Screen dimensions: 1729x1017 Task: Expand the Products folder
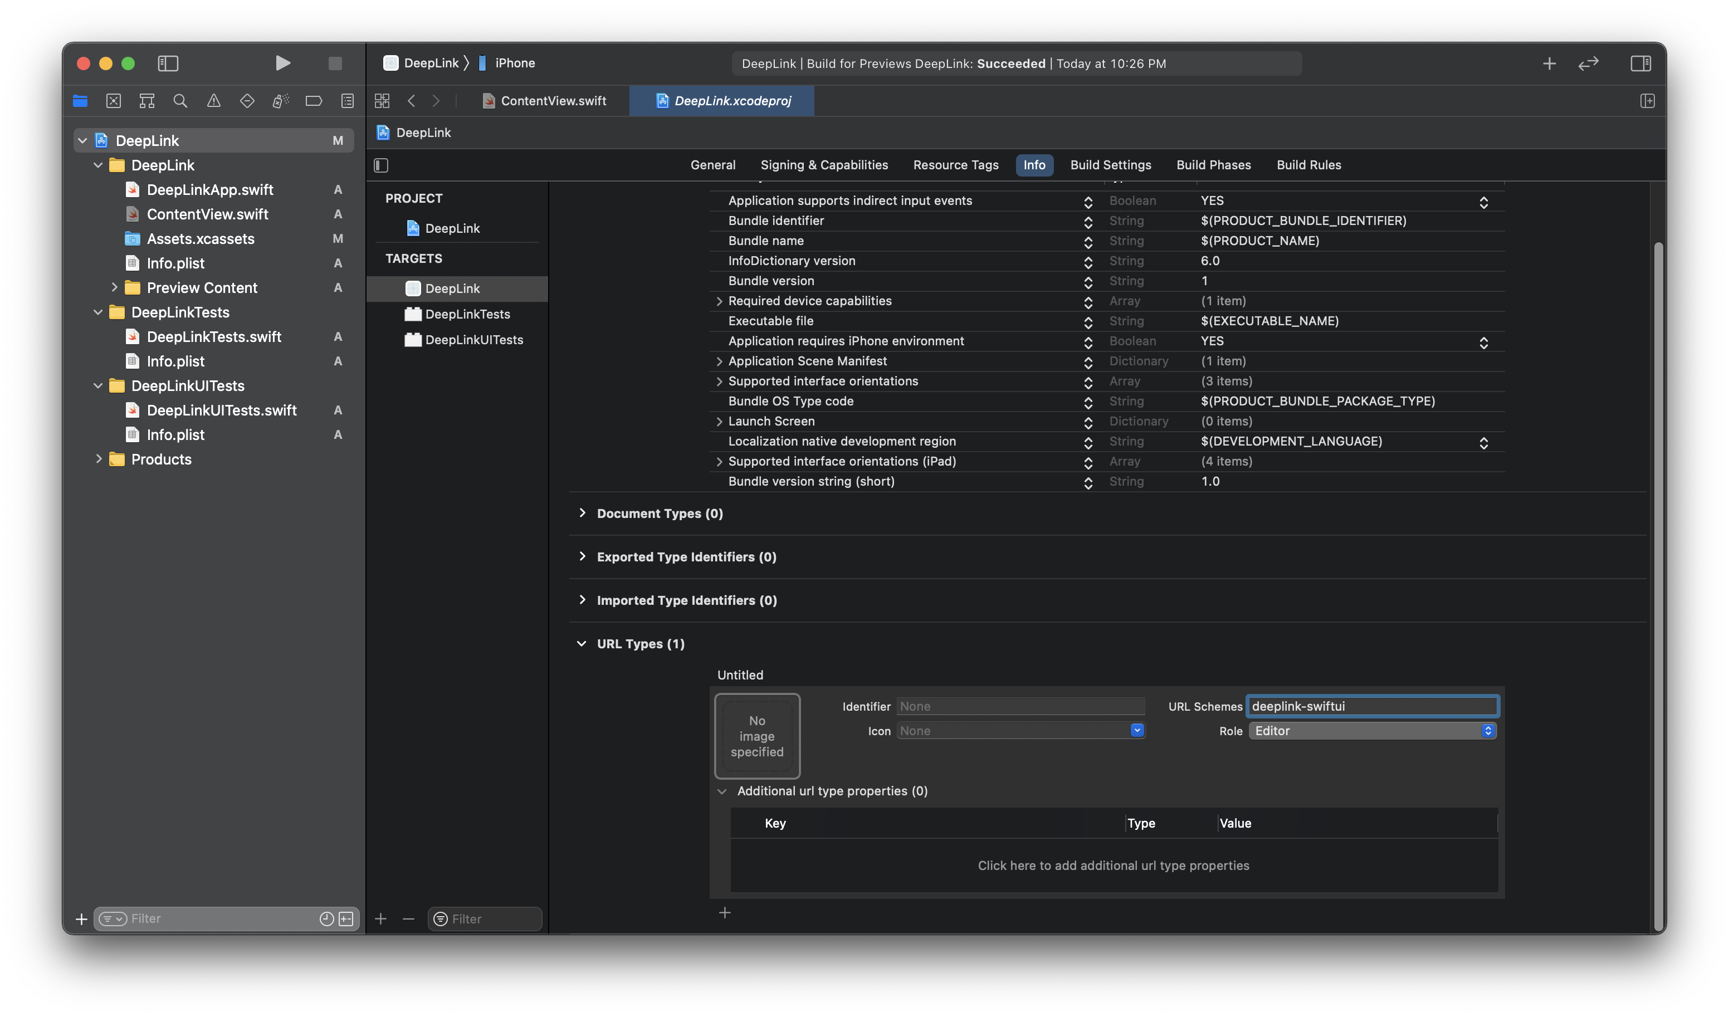(99, 459)
